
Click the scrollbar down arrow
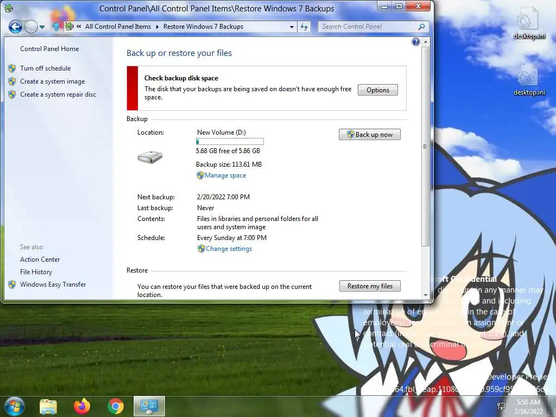[x=426, y=295]
